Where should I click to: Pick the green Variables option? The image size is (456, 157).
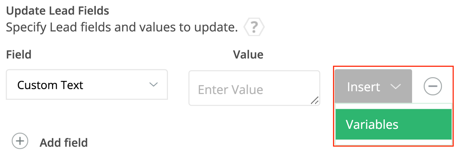pyautogui.click(x=372, y=125)
